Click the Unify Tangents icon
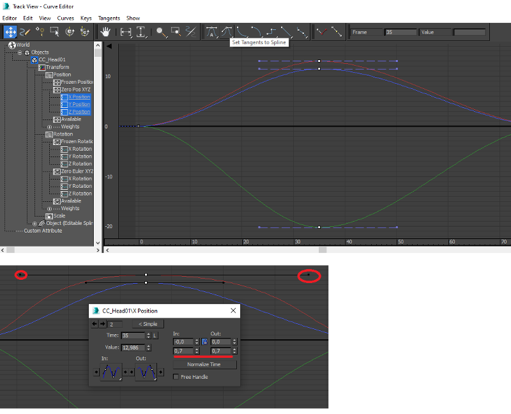The height and width of the screenshot is (414, 511). 337,32
